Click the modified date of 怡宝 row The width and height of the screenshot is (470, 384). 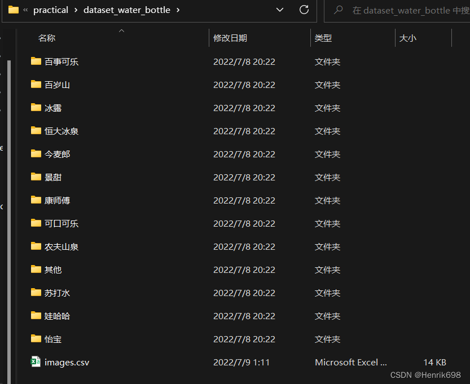(244, 339)
